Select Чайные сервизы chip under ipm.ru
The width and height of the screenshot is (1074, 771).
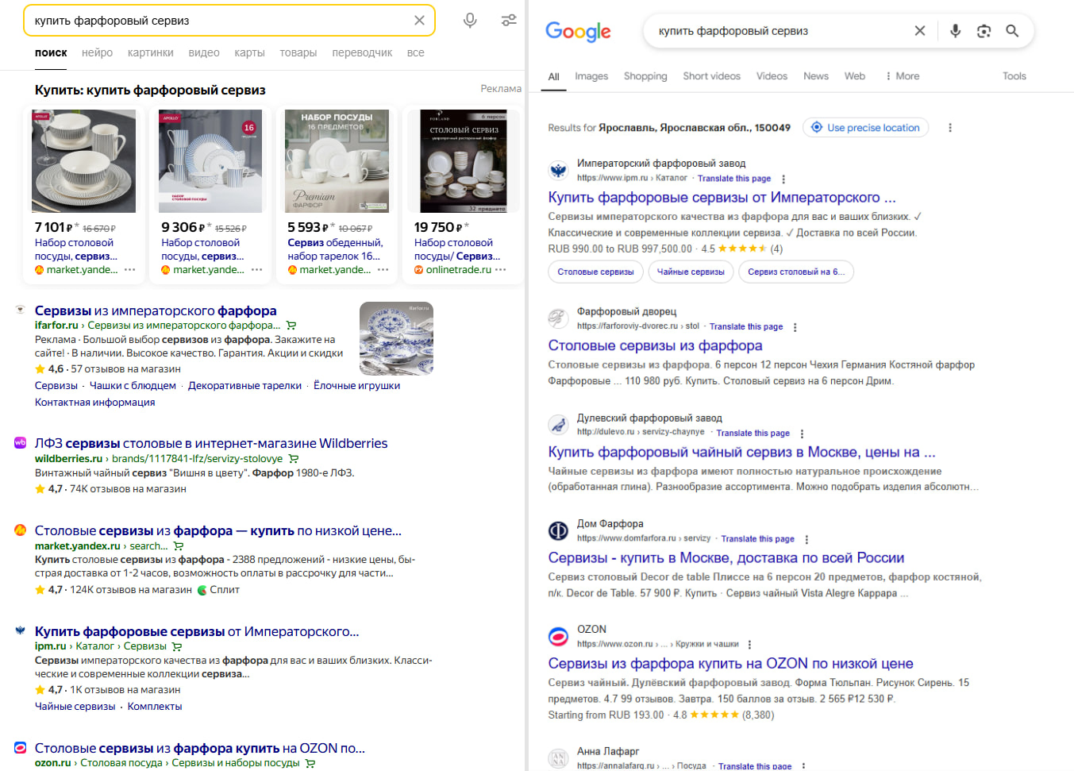point(691,272)
